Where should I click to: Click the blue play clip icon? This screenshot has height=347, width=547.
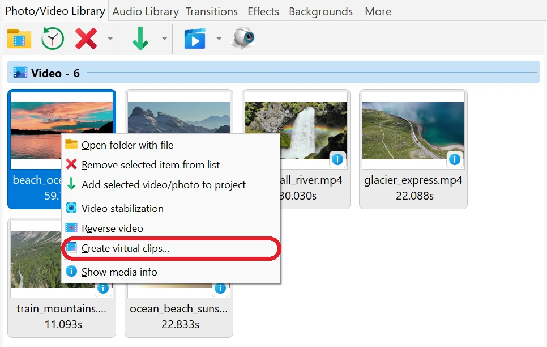point(195,39)
